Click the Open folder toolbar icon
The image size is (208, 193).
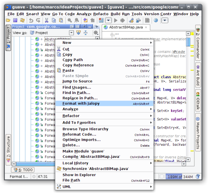(x=8, y=20)
